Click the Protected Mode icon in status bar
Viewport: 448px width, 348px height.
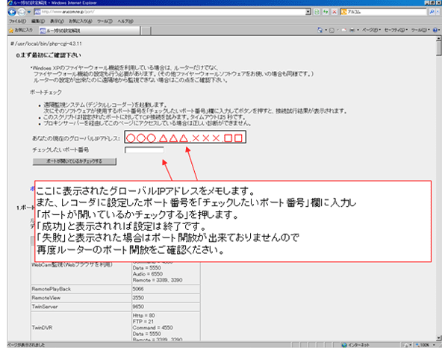coord(406,345)
